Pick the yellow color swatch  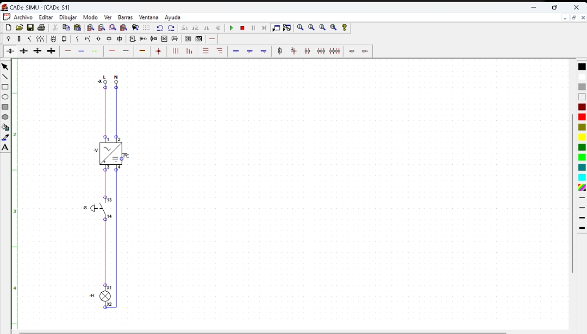pyautogui.click(x=582, y=138)
